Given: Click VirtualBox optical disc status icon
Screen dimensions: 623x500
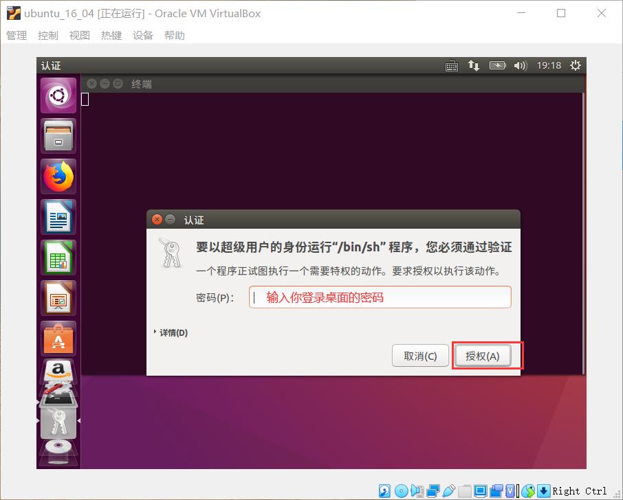Looking at the screenshot, I should [x=402, y=491].
